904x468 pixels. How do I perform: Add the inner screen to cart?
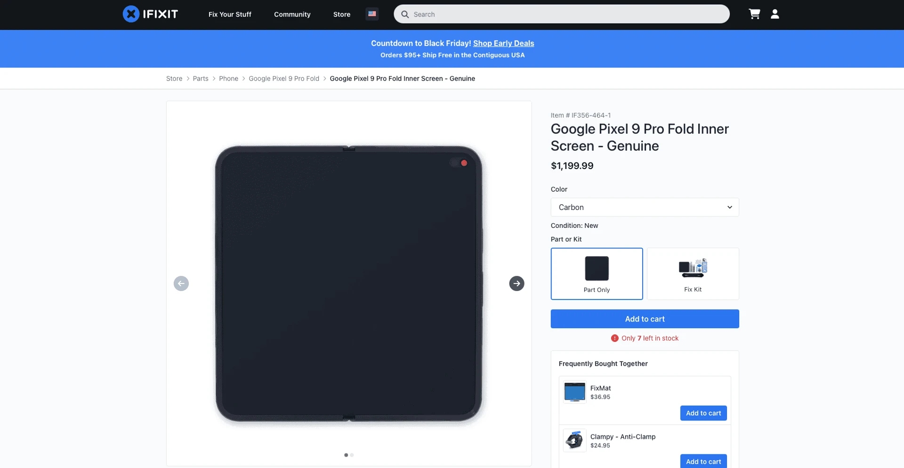click(x=645, y=319)
